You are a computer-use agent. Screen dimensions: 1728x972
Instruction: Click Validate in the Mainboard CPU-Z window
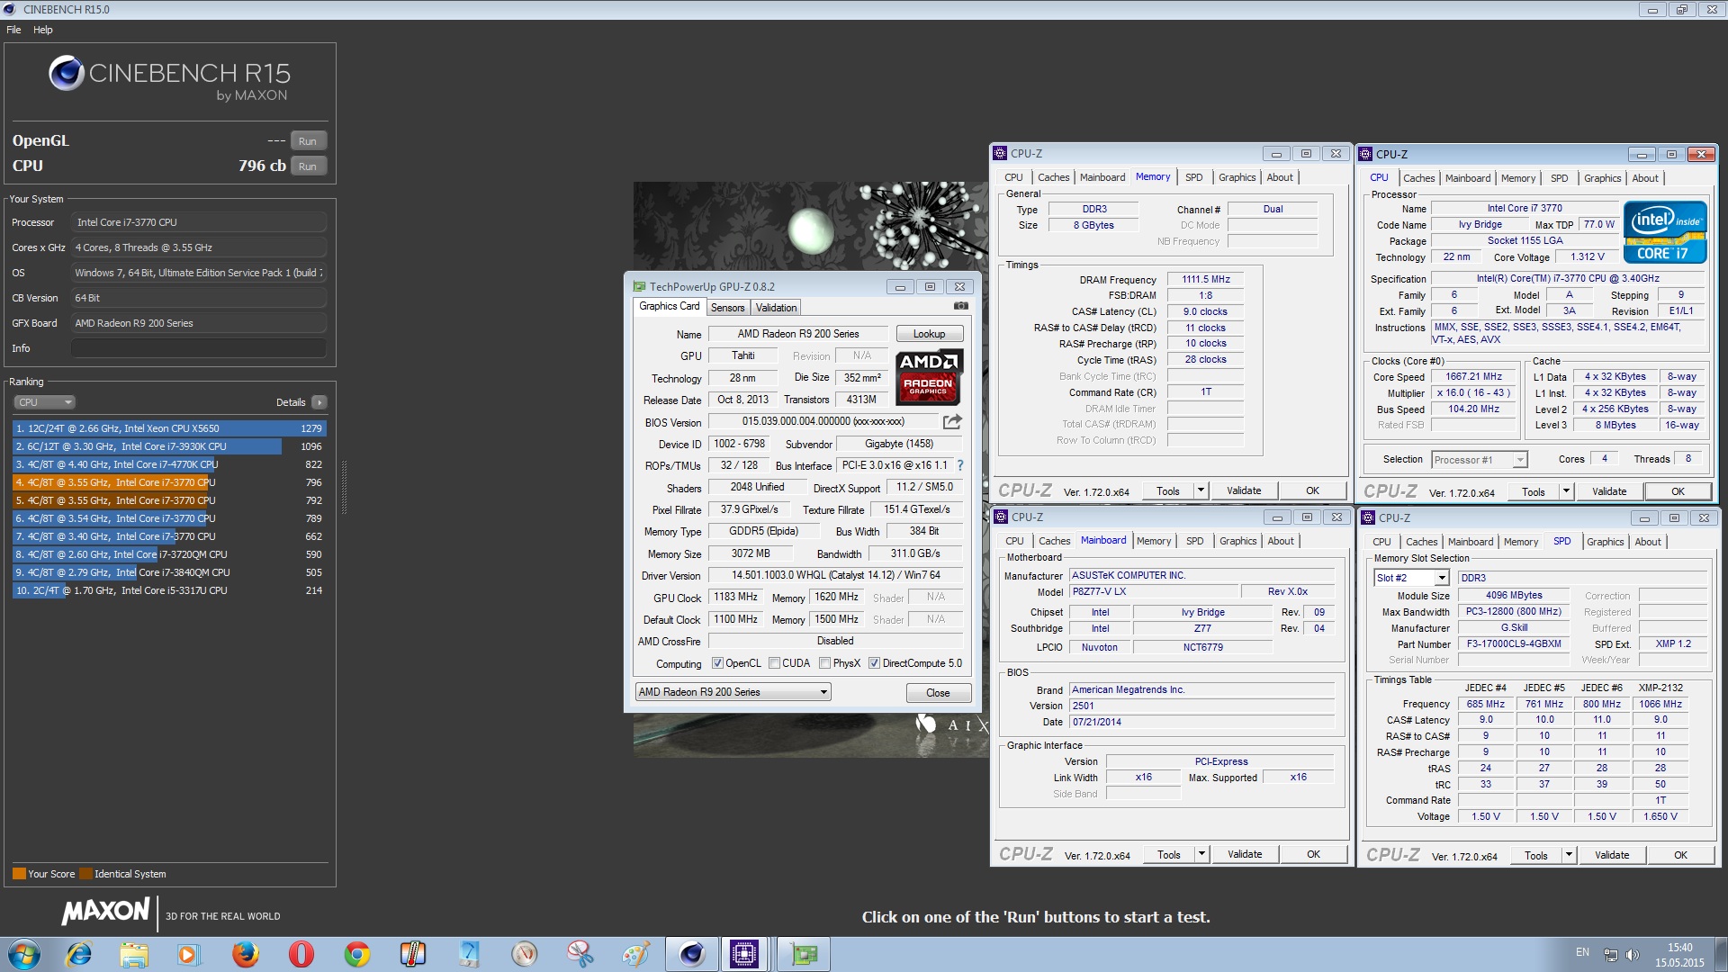pyautogui.click(x=1245, y=854)
